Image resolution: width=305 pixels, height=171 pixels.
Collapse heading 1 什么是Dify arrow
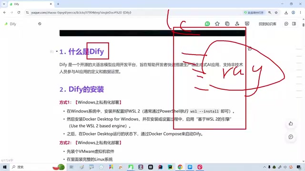[57, 51]
